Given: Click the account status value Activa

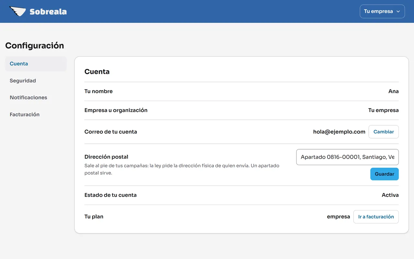Looking at the screenshot, I should [x=390, y=195].
